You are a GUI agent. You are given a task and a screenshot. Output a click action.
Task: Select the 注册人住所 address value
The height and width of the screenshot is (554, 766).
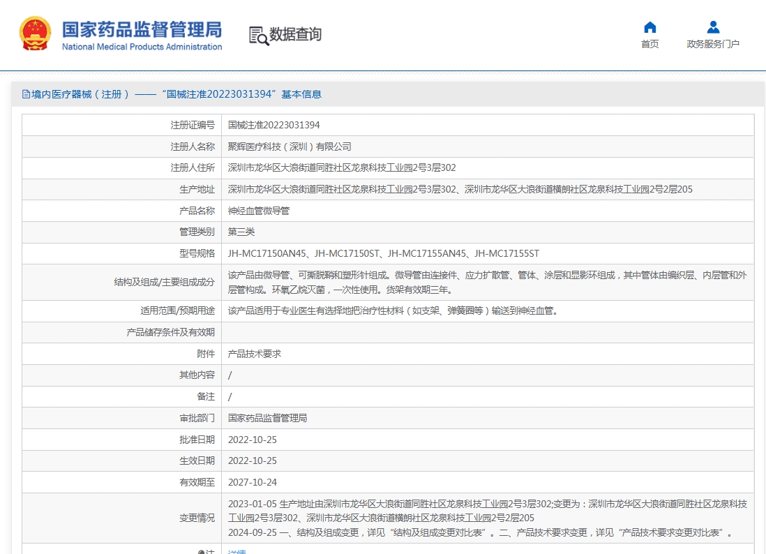pyautogui.click(x=342, y=168)
